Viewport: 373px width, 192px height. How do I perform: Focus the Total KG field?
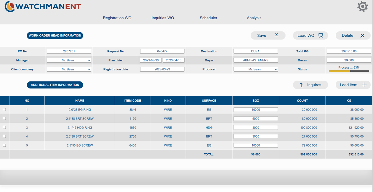point(349,51)
